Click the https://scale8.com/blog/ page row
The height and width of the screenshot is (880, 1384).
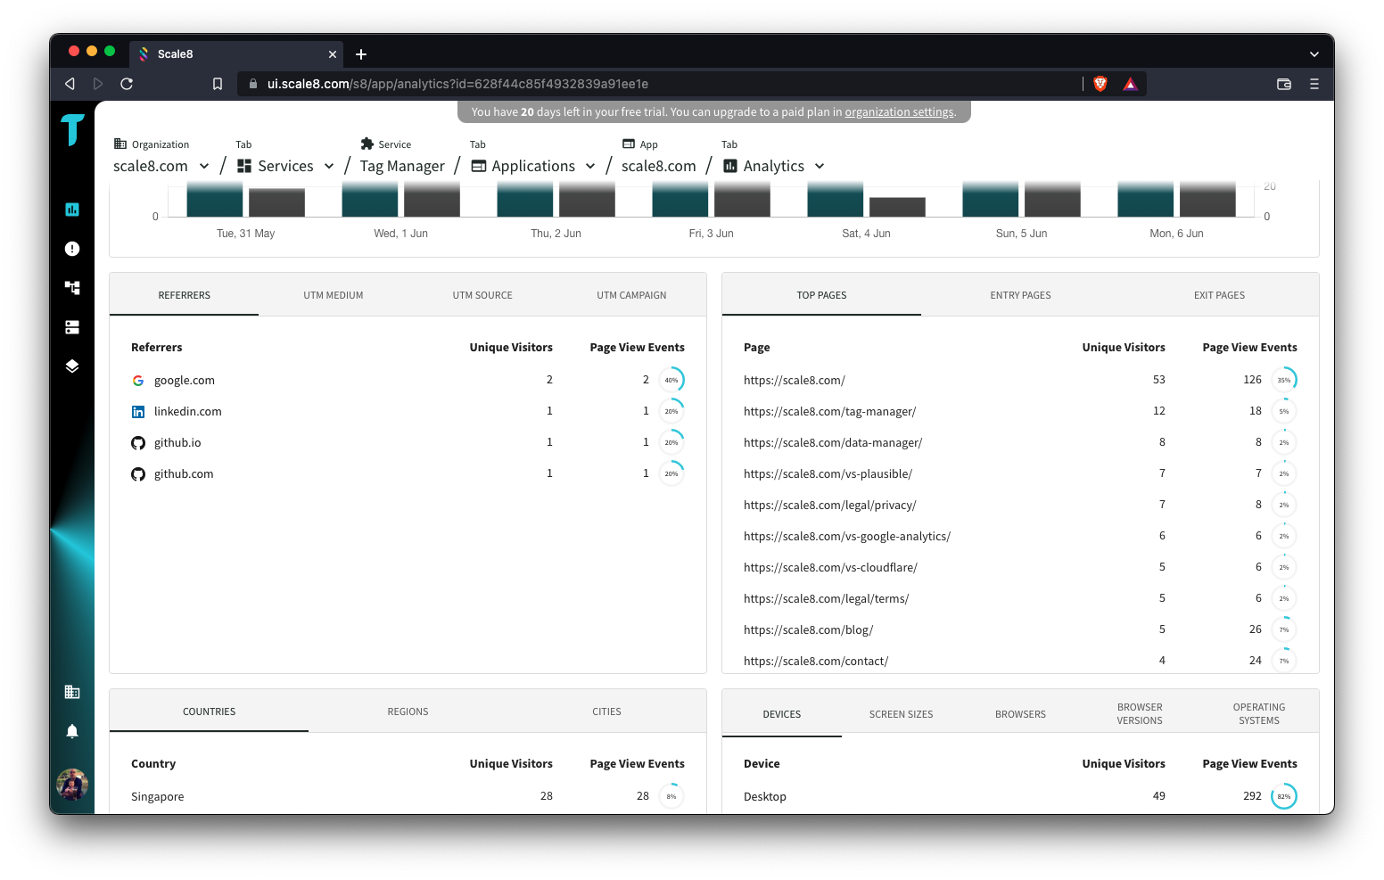(x=1020, y=629)
